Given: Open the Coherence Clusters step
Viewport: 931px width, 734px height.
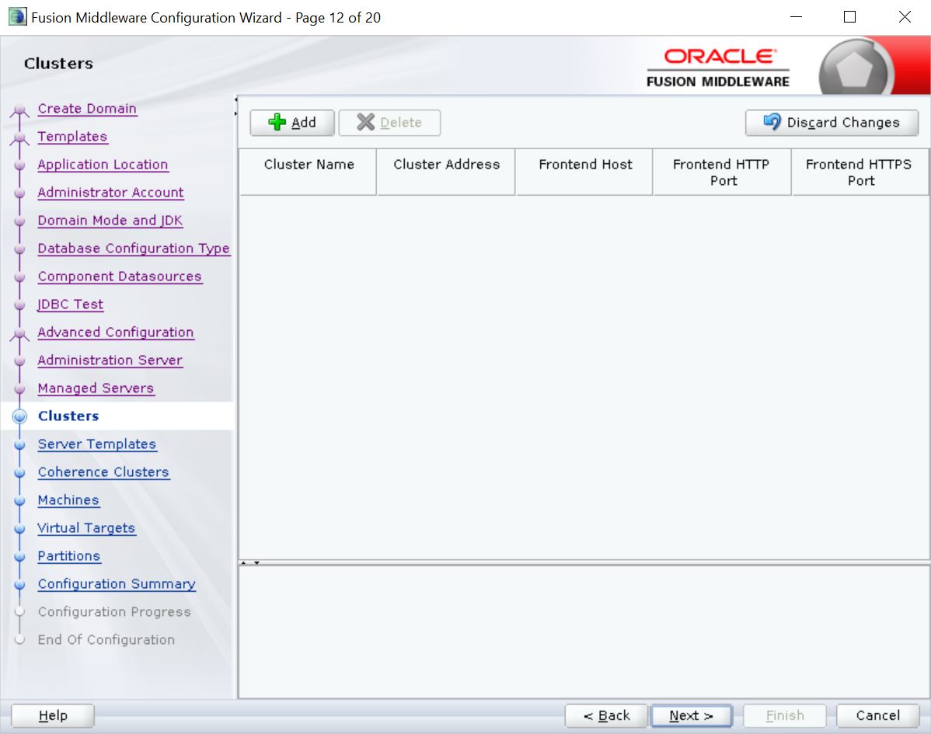Looking at the screenshot, I should coord(103,471).
